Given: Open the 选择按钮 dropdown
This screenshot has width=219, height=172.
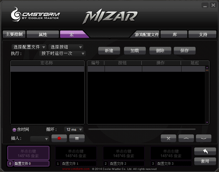Looking at the screenshot, I should click(x=66, y=47).
